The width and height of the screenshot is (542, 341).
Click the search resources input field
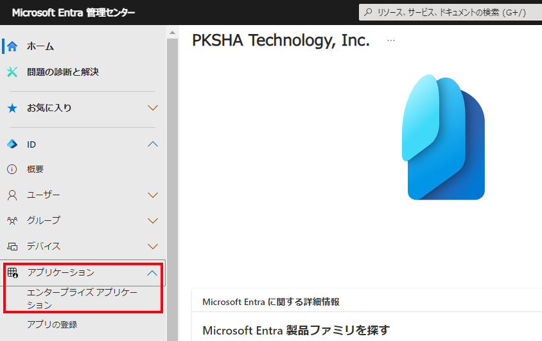pos(450,12)
